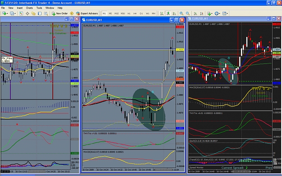Open the Templates dropdown

pos(225,14)
